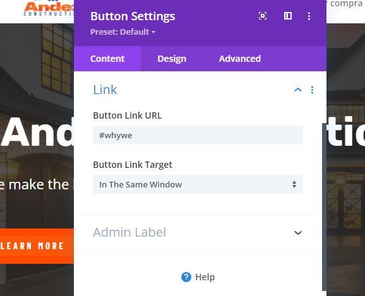Screen dimensions: 365x296
Task: Click the expand modal fullscreen icon
Action: (x=263, y=16)
